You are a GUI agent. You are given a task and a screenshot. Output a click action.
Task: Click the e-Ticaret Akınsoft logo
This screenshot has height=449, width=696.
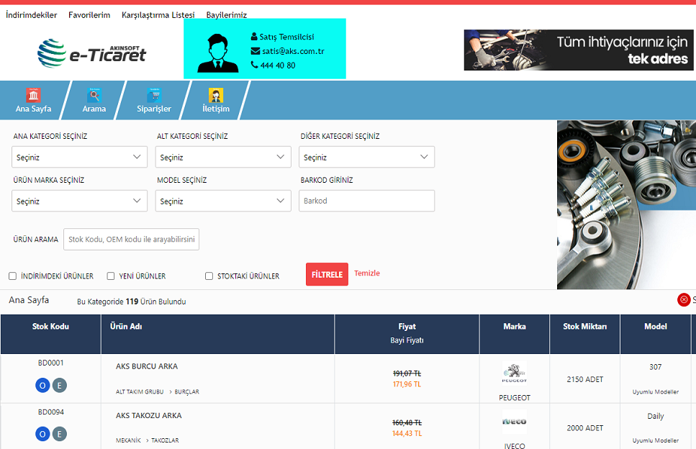coord(91,51)
